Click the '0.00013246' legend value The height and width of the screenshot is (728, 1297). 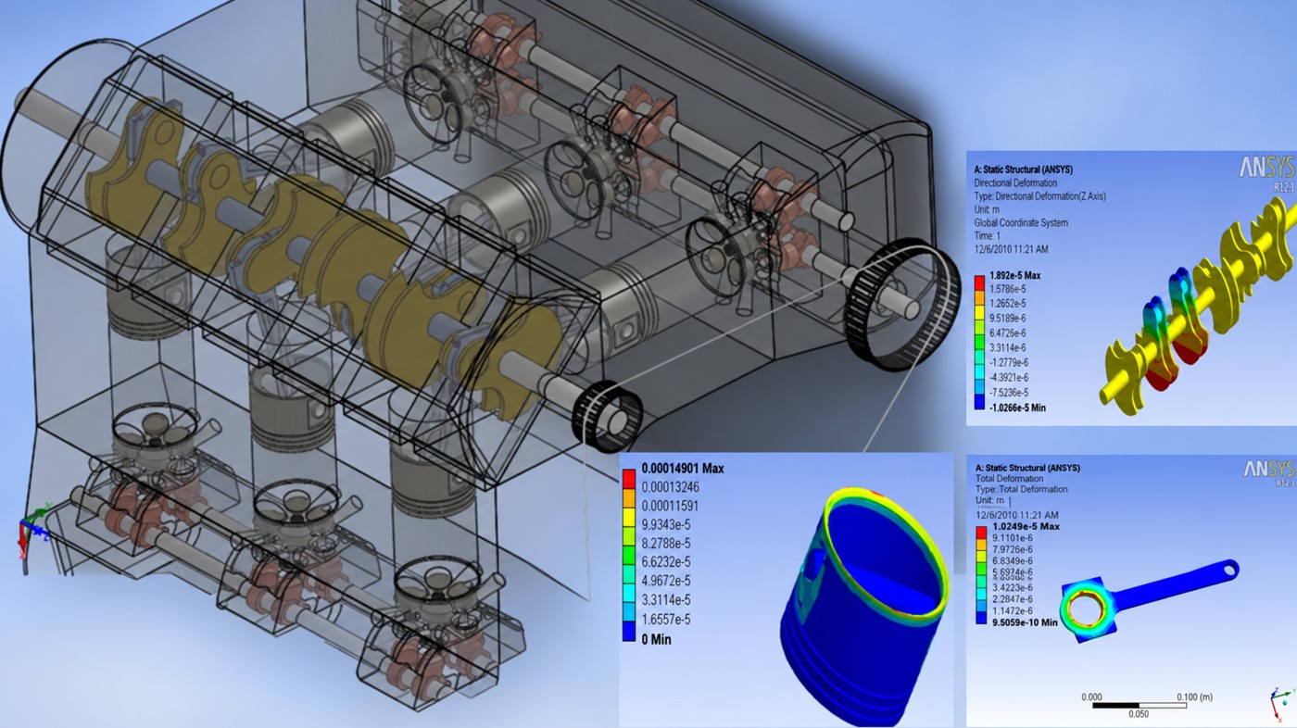[x=669, y=488]
